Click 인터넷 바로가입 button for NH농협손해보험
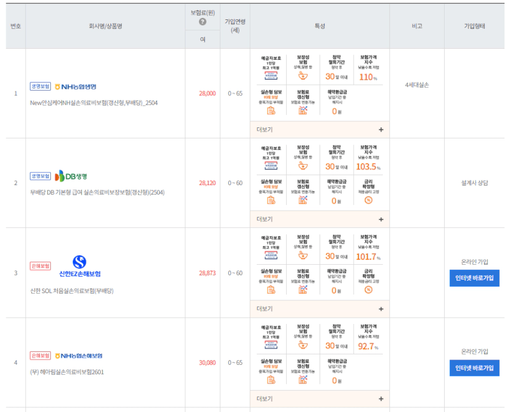515x412 pixels. [x=474, y=368]
